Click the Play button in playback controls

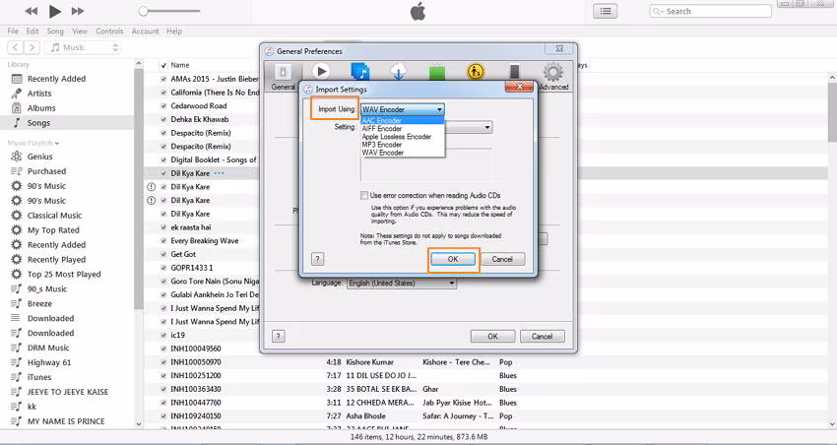point(54,11)
